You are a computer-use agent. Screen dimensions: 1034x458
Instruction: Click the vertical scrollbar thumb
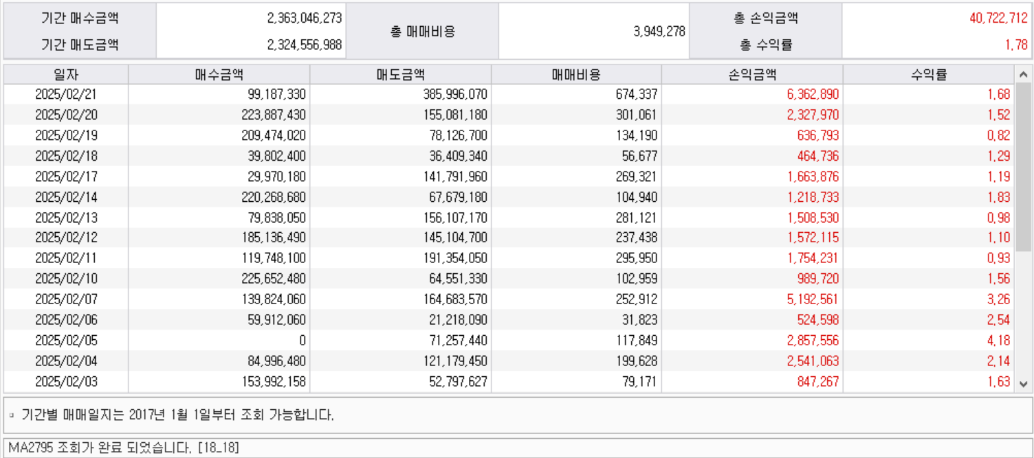(1023, 167)
